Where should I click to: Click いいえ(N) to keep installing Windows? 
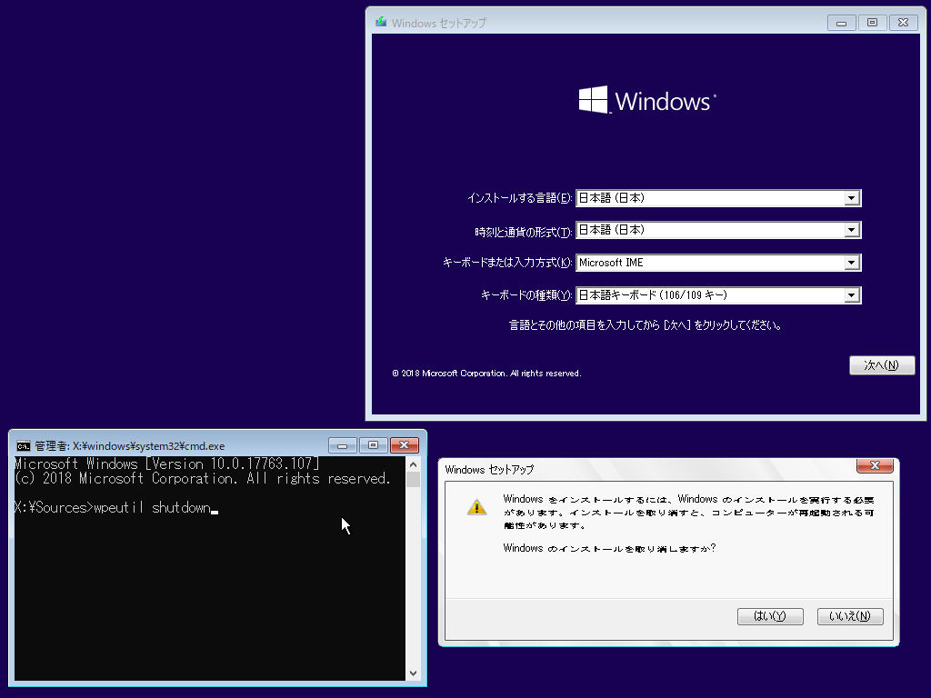[x=849, y=615]
